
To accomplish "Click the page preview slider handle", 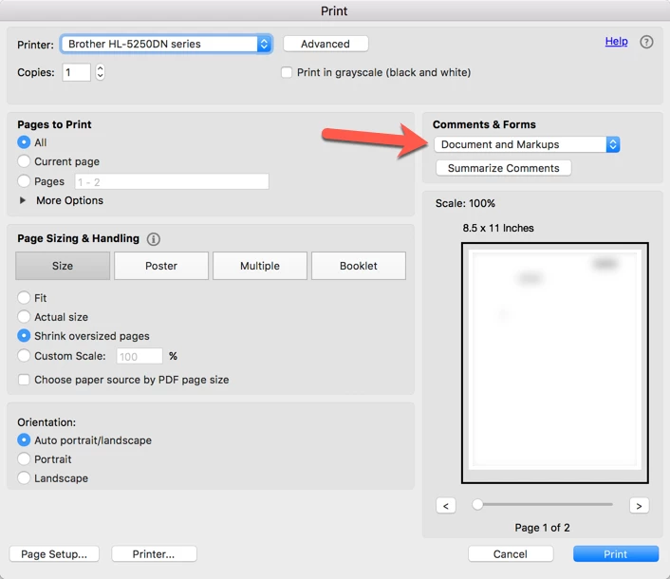I will pos(477,505).
